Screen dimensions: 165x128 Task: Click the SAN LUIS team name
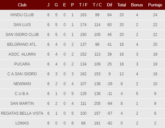tap(22, 25)
